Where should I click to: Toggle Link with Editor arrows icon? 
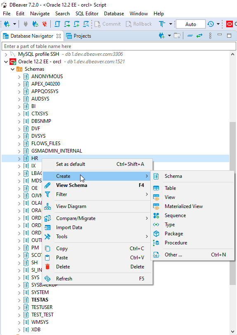pos(199,36)
